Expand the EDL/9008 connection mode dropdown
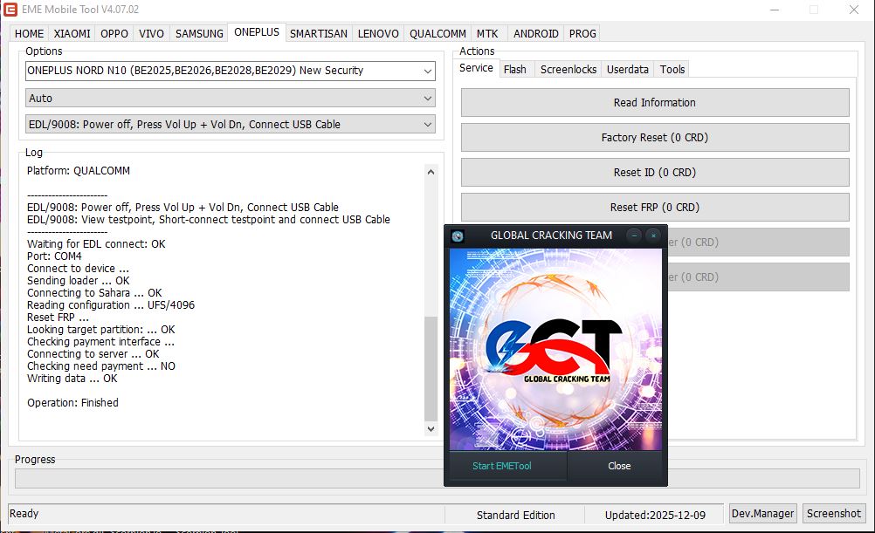This screenshot has height=533, width=875. click(427, 125)
